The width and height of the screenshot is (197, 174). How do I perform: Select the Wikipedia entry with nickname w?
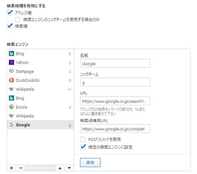point(40,89)
